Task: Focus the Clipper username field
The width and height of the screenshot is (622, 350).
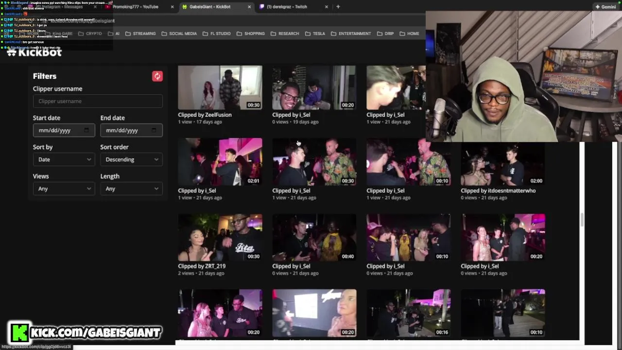Action: 98,101
